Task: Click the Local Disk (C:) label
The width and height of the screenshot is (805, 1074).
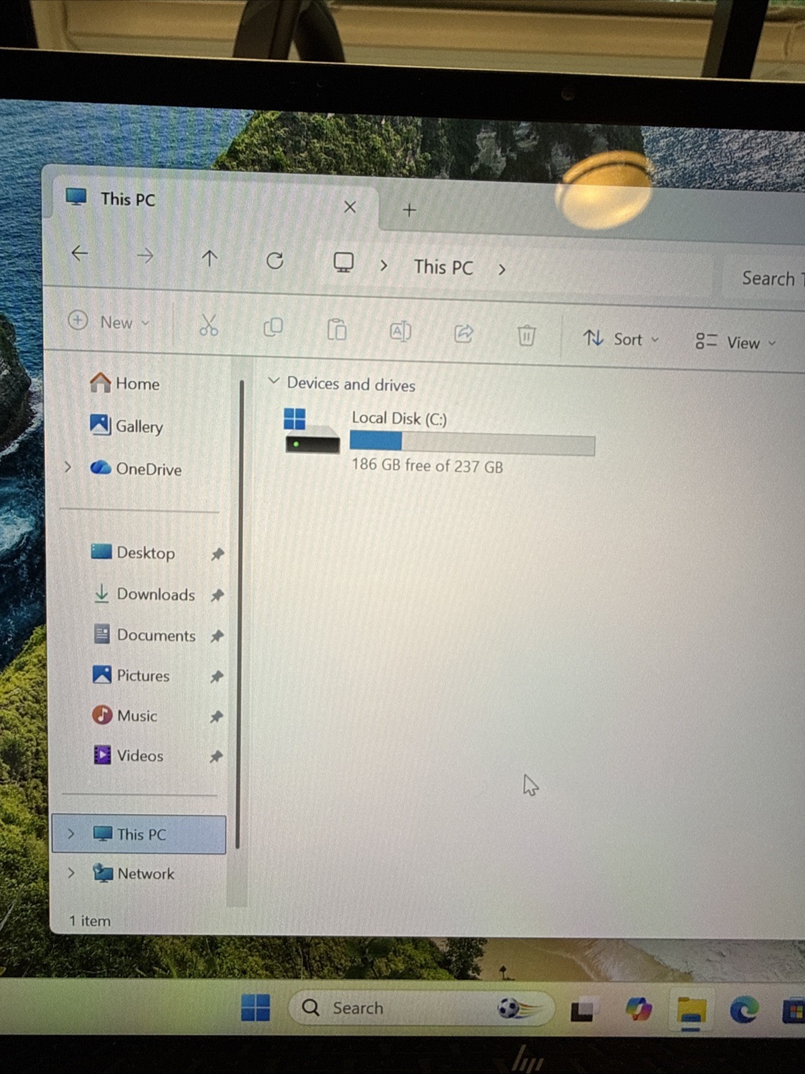Action: point(399,418)
